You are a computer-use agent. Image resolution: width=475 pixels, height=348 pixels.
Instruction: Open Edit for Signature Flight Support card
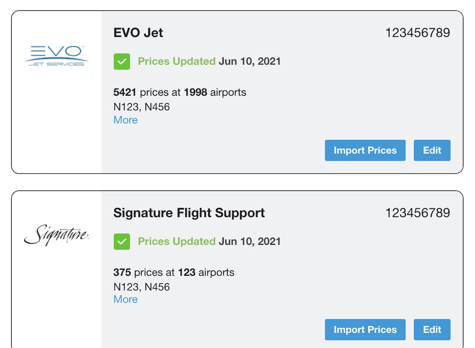coord(432,330)
